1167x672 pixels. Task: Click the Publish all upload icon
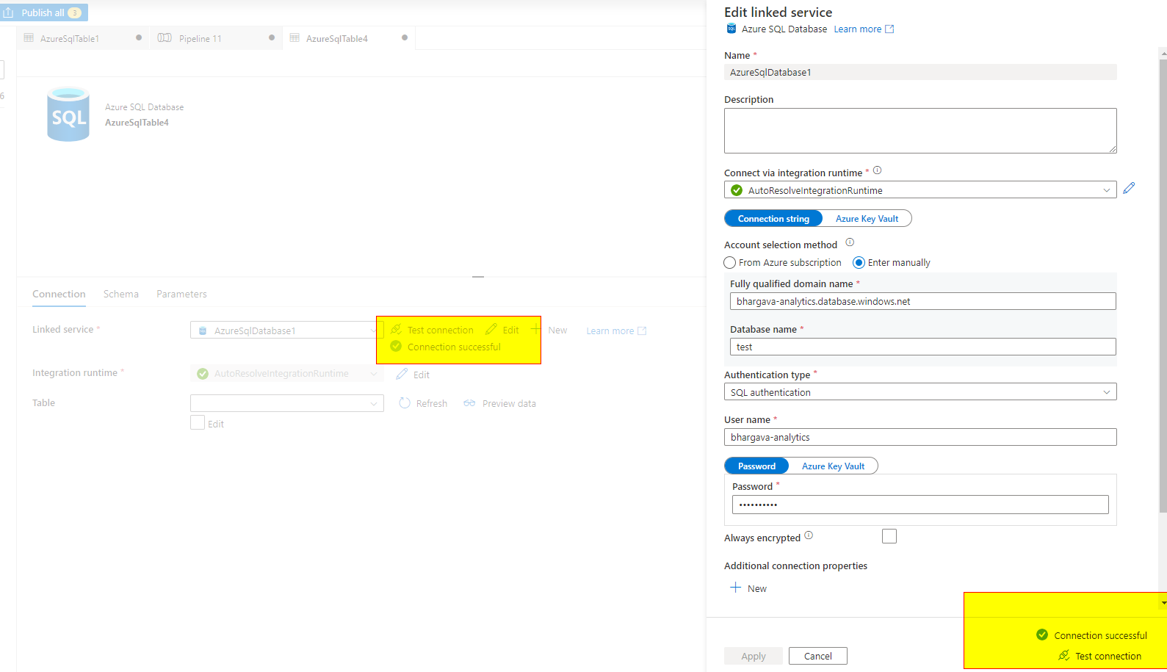click(9, 12)
